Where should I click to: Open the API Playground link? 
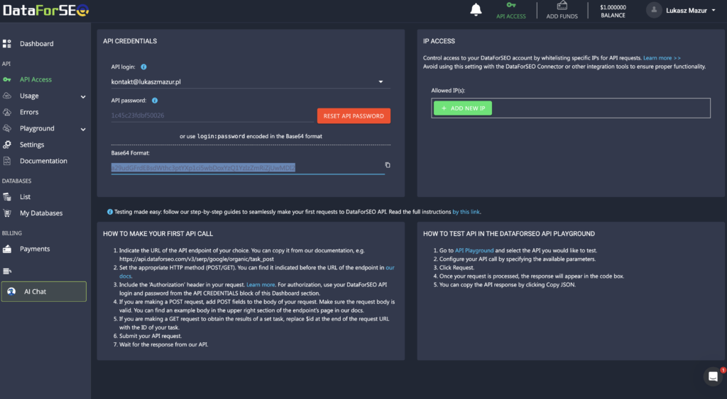(x=474, y=250)
